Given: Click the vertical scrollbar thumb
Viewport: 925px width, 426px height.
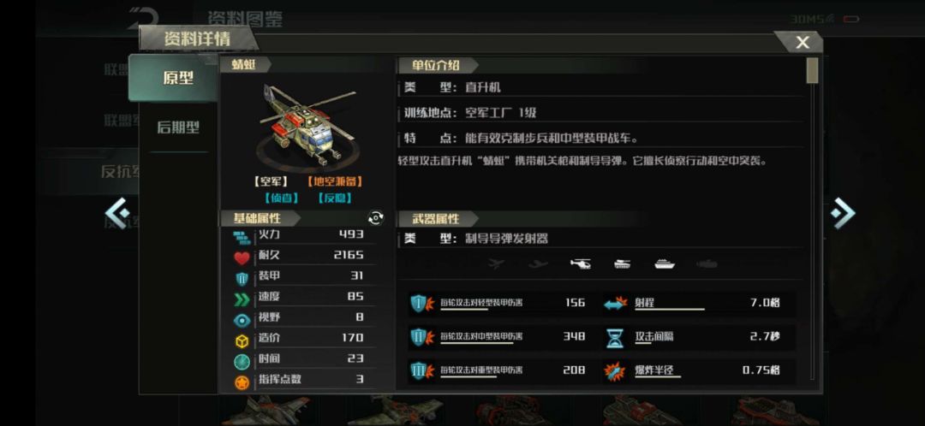Looking at the screenshot, I should (812, 70).
